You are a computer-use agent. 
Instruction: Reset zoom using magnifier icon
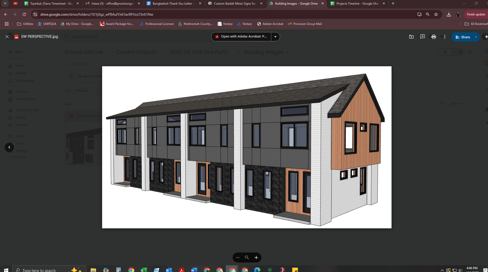pos(247,257)
